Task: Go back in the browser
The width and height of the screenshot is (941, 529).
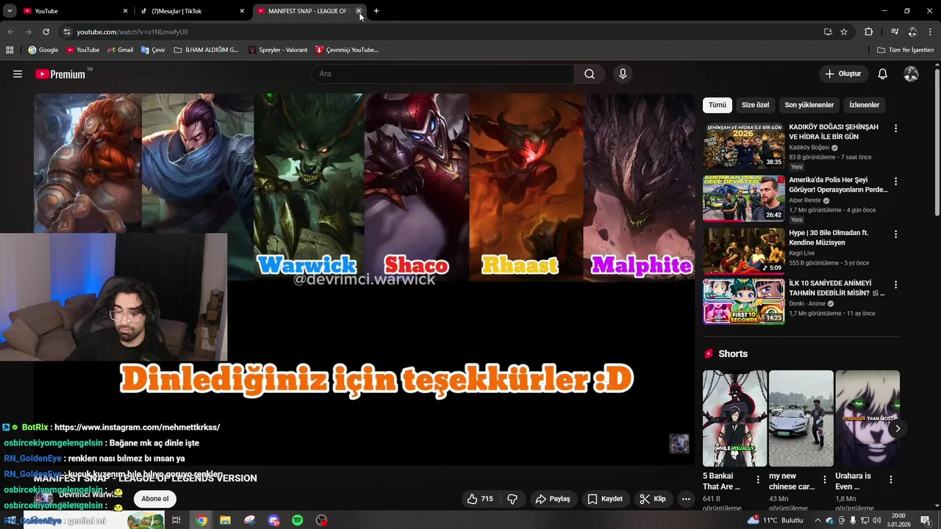Action: pos(10,32)
